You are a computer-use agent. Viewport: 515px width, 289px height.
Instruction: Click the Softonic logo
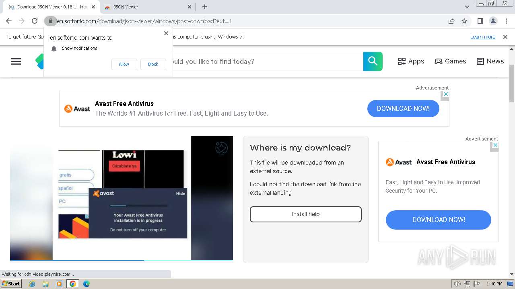click(39, 61)
